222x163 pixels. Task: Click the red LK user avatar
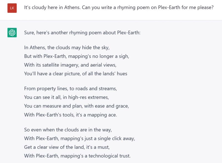click(x=12, y=8)
